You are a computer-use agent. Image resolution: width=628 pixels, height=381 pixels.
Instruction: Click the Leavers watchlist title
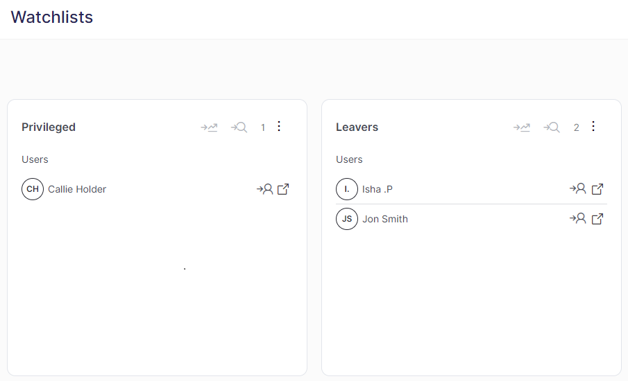[x=357, y=127]
